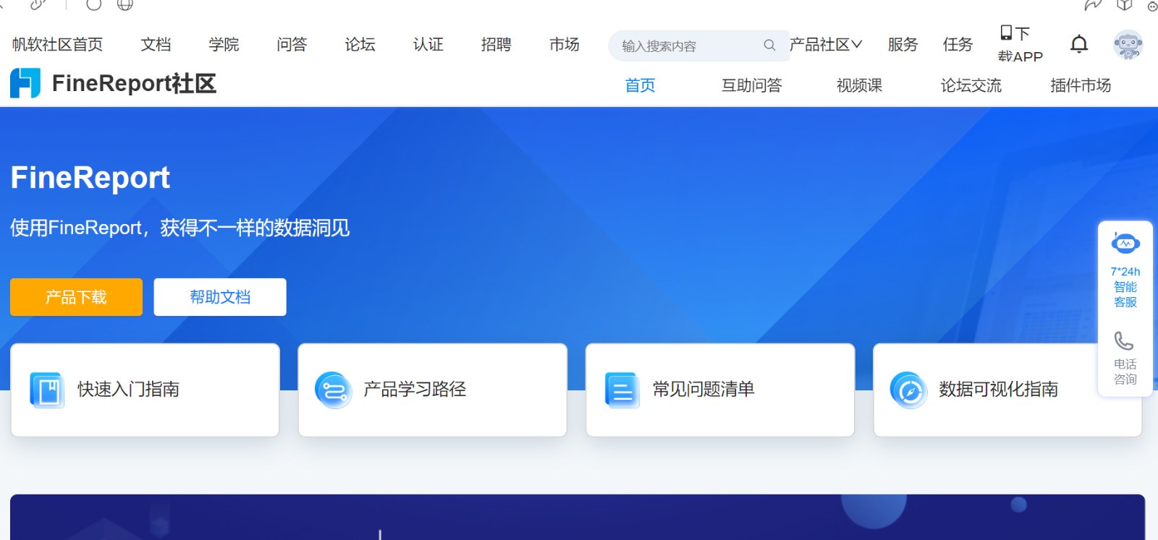
Task: Click the 帮助文档 button
Action: tap(220, 297)
